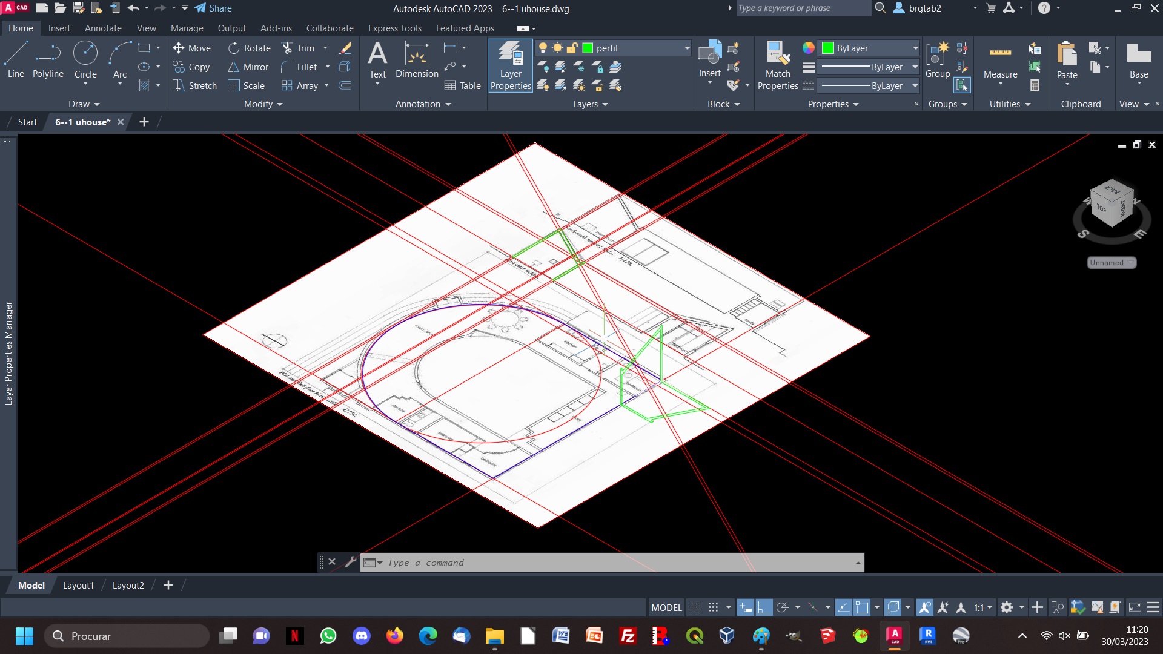Expand the Layers panel dropdown
Viewport: 1163px width, 654px height.
tap(604, 104)
